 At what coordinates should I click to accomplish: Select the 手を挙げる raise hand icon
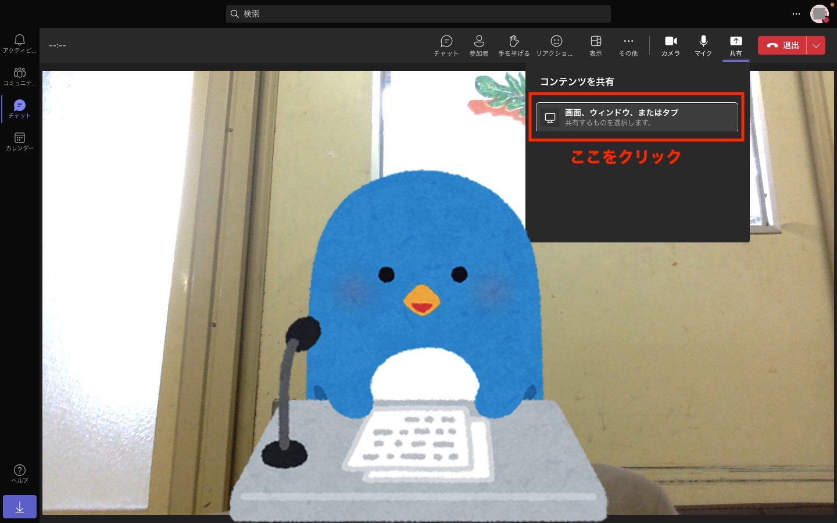[x=513, y=45]
